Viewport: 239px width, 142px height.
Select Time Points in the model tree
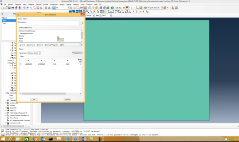[x=14, y=118]
